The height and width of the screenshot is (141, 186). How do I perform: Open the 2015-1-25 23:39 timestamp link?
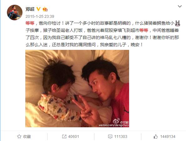tap(40, 16)
